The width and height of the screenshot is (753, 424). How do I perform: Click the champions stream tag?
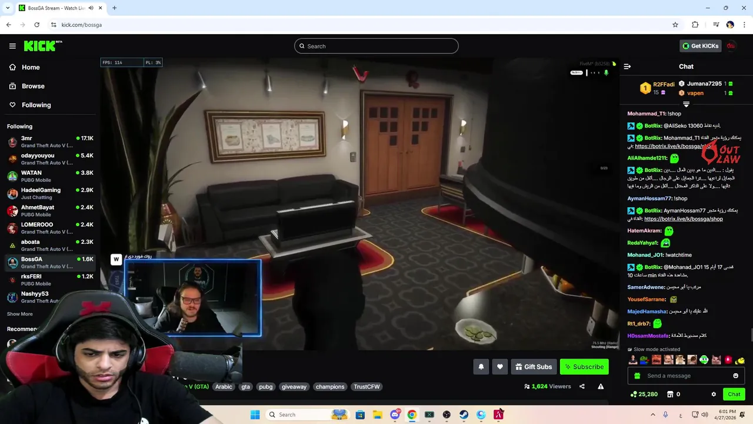pyautogui.click(x=330, y=387)
